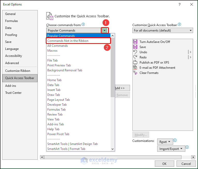The width and height of the screenshot is (198, 169).
Task: Open the For all documents (default) dropdown
Action: pyautogui.click(x=163, y=30)
